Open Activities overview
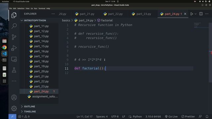 pyautogui.click(x=5, y=1)
